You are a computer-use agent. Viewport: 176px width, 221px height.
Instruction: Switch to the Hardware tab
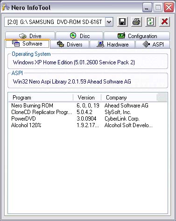click(113, 45)
